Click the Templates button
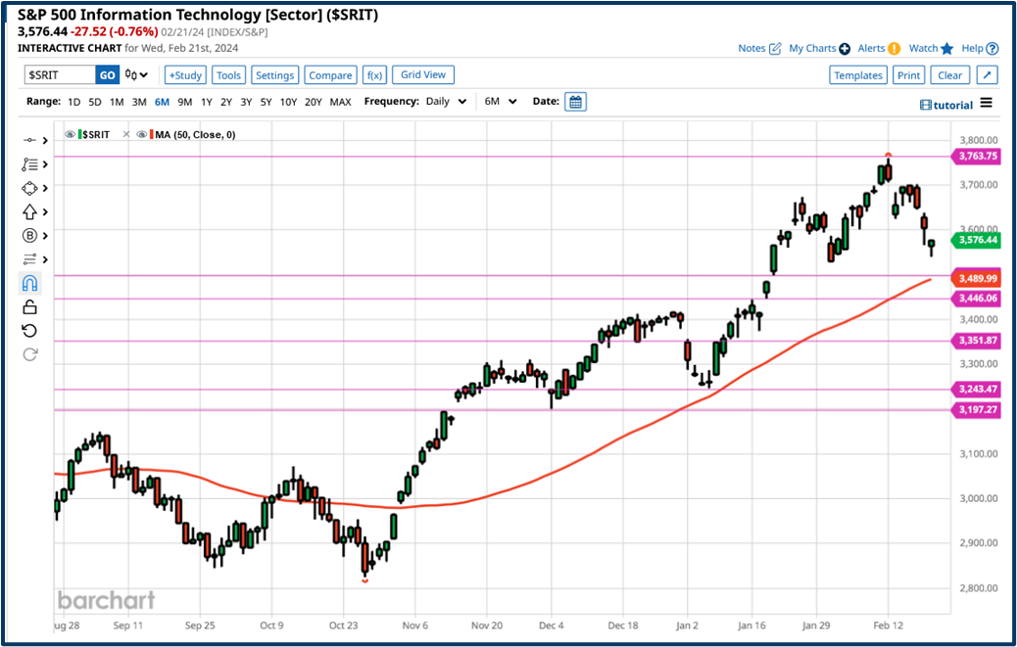 [x=858, y=74]
